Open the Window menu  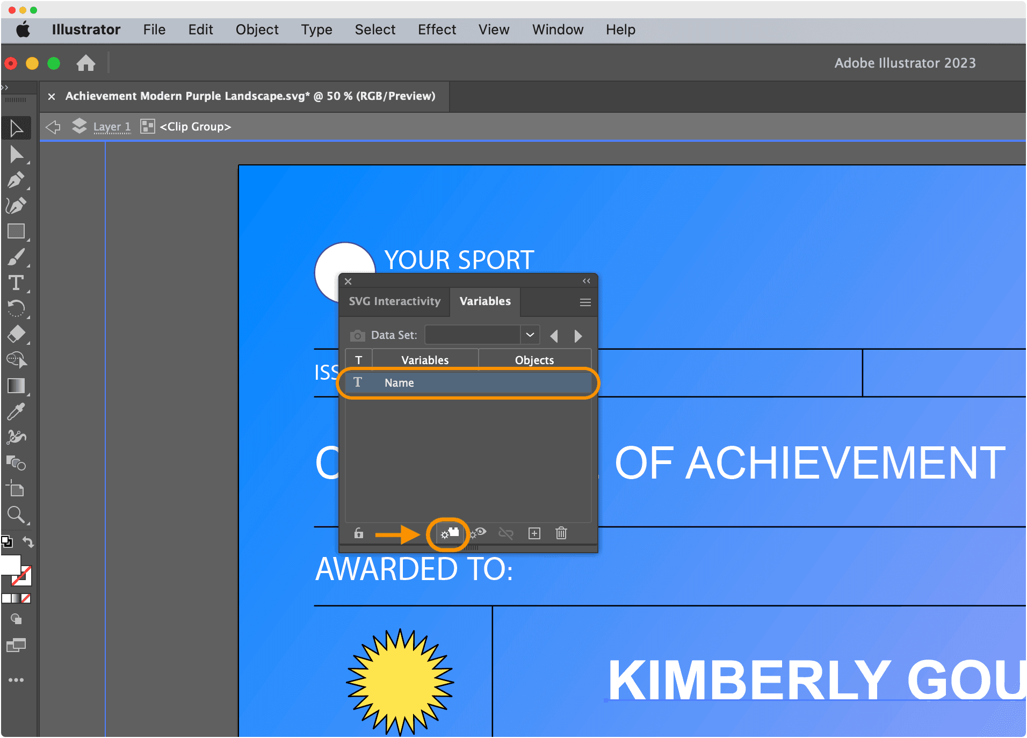coord(558,30)
